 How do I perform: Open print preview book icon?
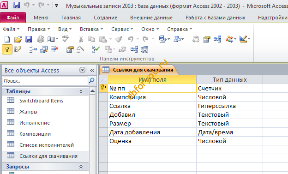[x=51, y=39]
